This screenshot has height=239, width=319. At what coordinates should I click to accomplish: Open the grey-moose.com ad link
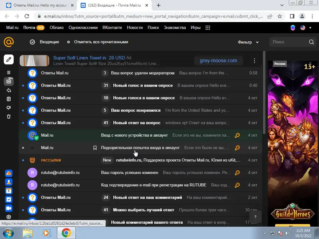(x=218, y=61)
